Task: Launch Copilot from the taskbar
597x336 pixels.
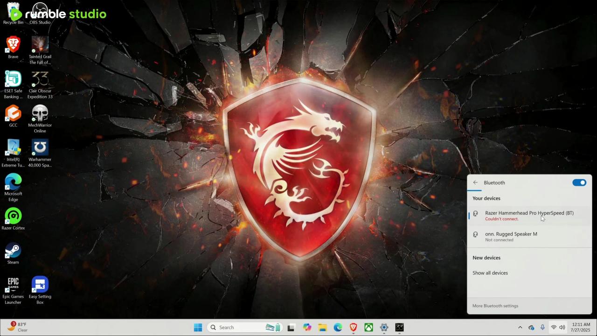Action: [x=307, y=327]
